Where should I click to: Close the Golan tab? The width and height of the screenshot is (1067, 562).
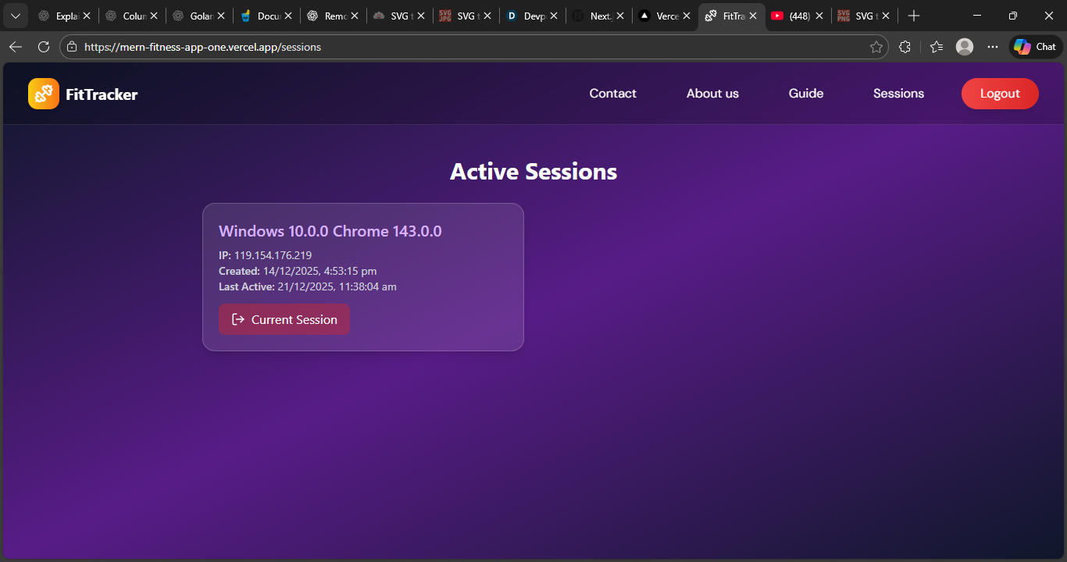tap(221, 16)
